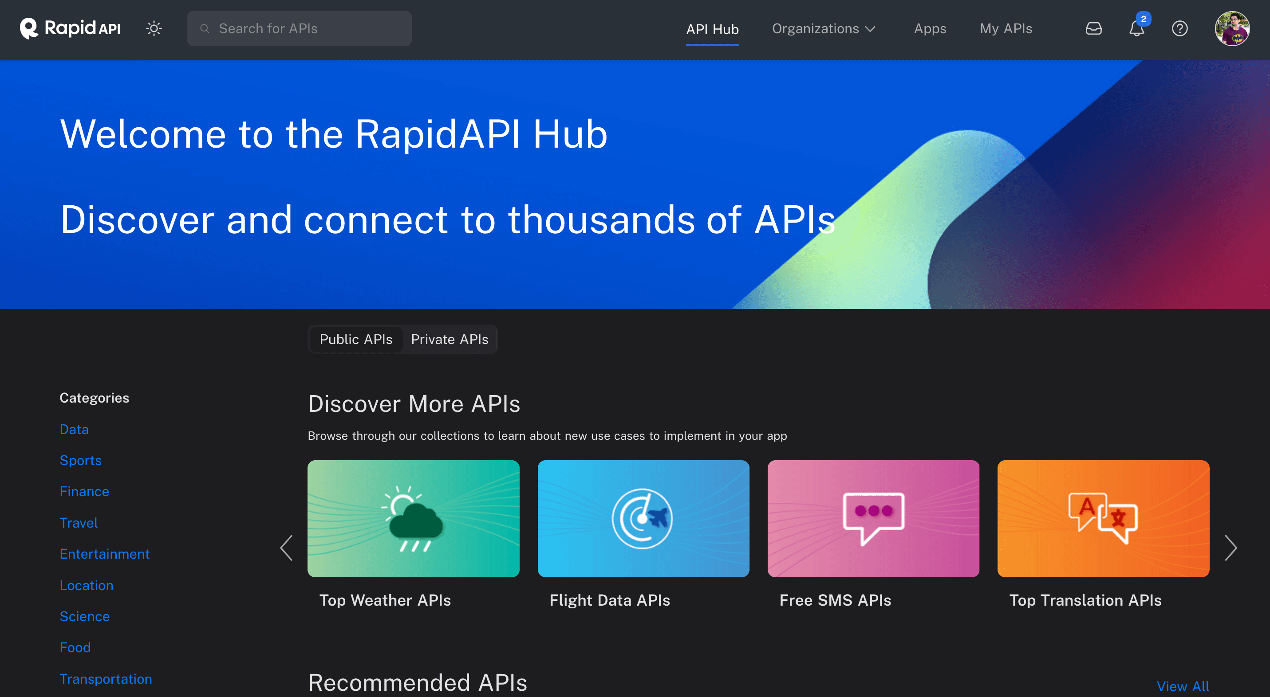The height and width of the screenshot is (697, 1270).
Task: Click the Top Translation APIs title
Action: (1085, 600)
